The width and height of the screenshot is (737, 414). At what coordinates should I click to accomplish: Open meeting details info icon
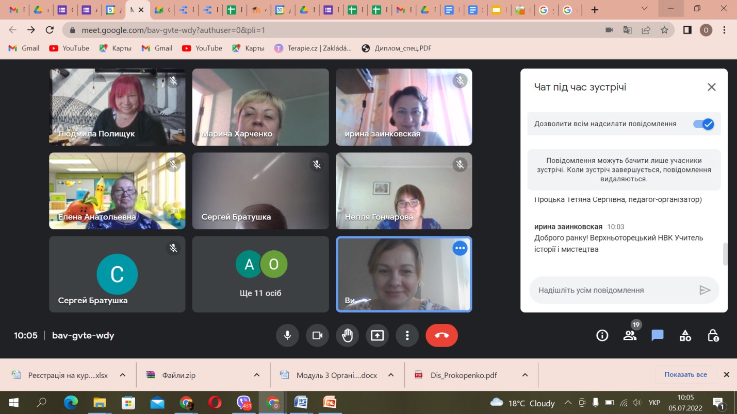click(602, 336)
